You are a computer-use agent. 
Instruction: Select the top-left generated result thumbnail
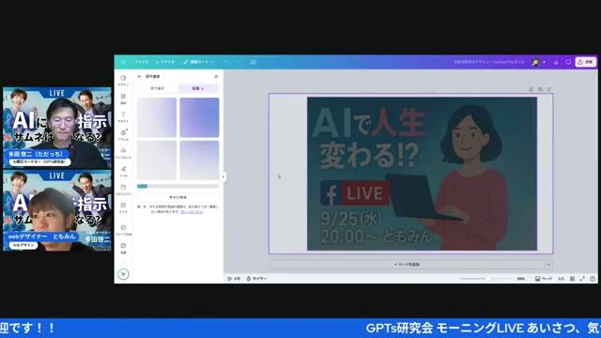coord(157,117)
